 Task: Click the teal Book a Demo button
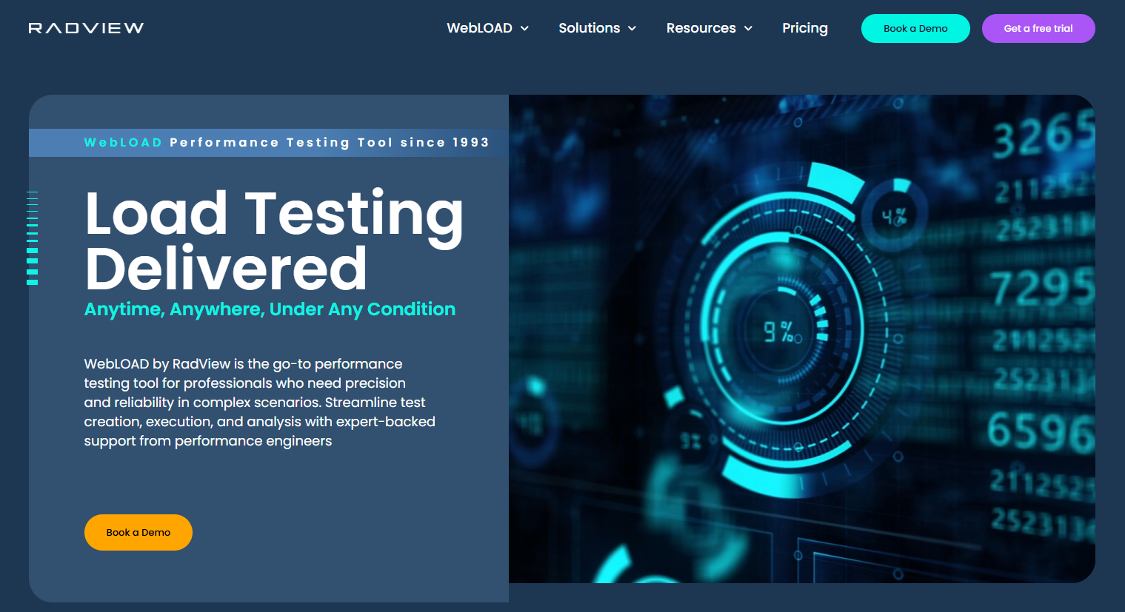coord(915,28)
